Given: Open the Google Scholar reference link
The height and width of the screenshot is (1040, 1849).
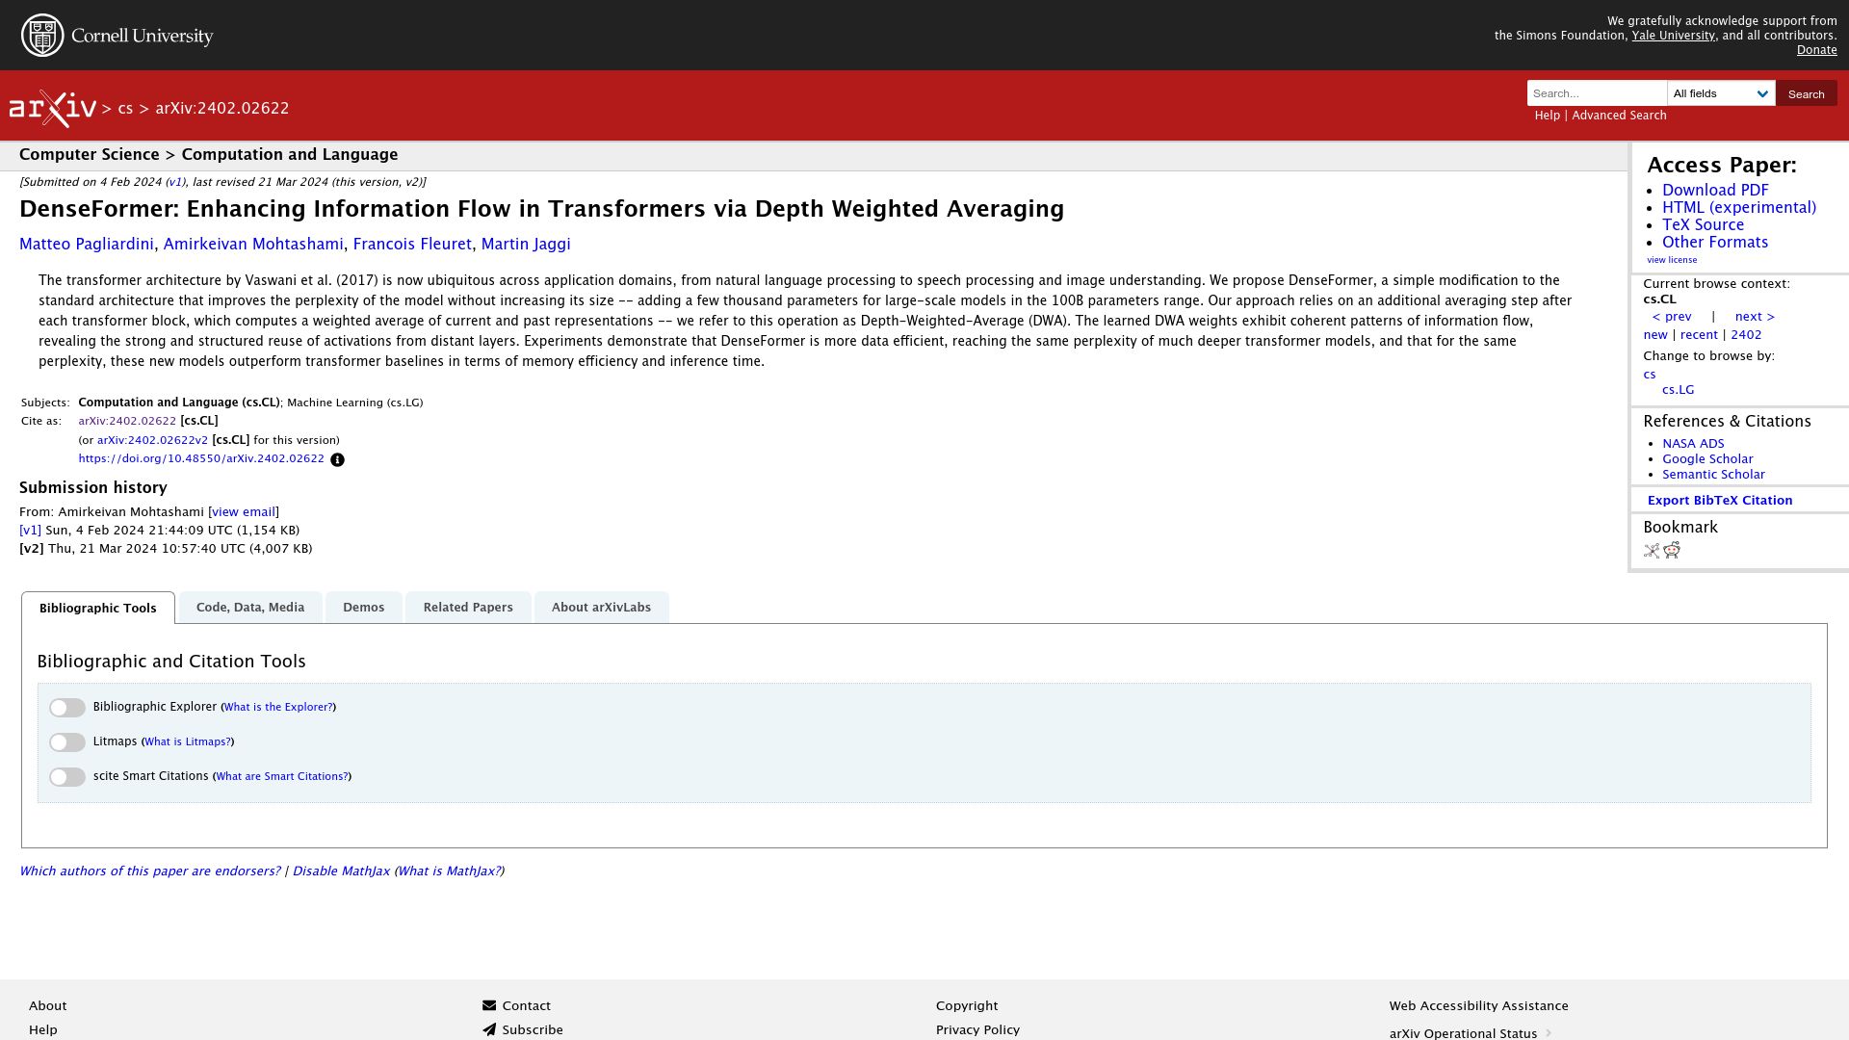Looking at the screenshot, I should click(1707, 459).
